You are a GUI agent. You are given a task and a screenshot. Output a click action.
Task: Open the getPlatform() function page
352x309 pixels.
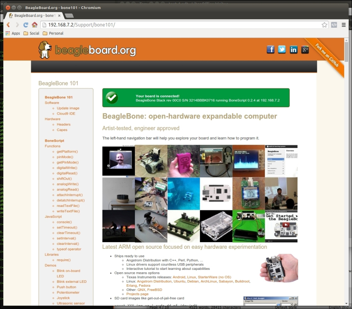(67, 151)
